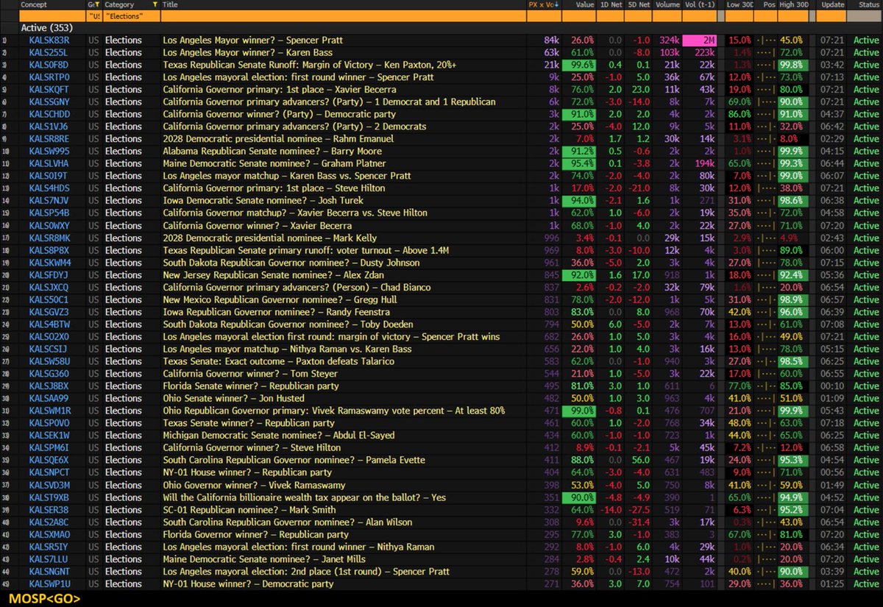This screenshot has height=607, width=883.
Task: Open ticker KALS0F8D
Action: 49,65
